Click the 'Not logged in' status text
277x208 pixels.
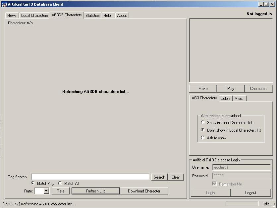pyautogui.click(x=259, y=14)
